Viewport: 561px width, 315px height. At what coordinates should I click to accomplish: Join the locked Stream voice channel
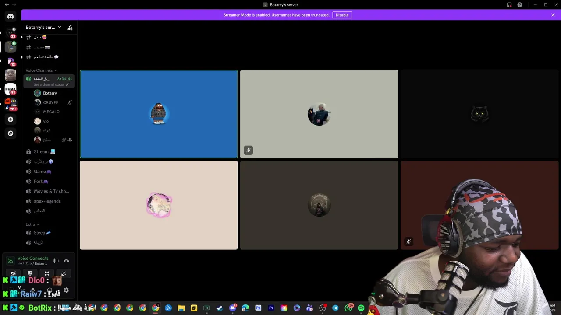[49, 151]
